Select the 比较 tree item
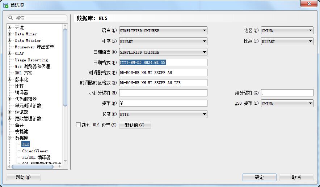 (x=20, y=86)
